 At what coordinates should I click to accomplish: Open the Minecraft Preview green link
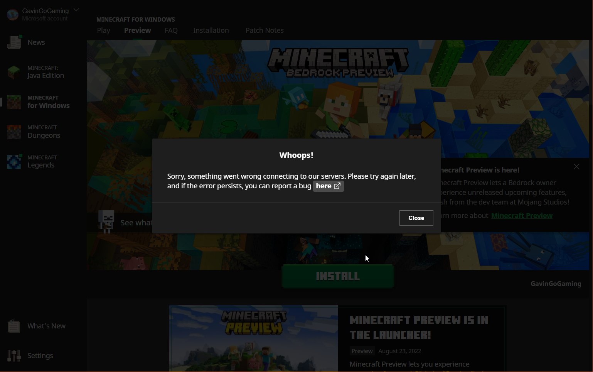522,216
